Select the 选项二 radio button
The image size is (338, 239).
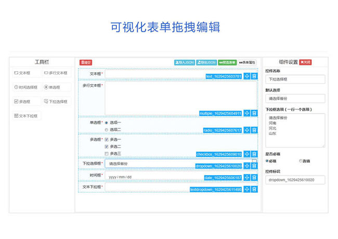click(x=107, y=129)
